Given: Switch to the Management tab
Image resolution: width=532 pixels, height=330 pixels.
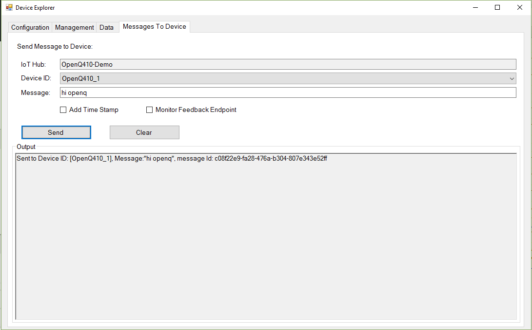Looking at the screenshot, I should 74,27.
